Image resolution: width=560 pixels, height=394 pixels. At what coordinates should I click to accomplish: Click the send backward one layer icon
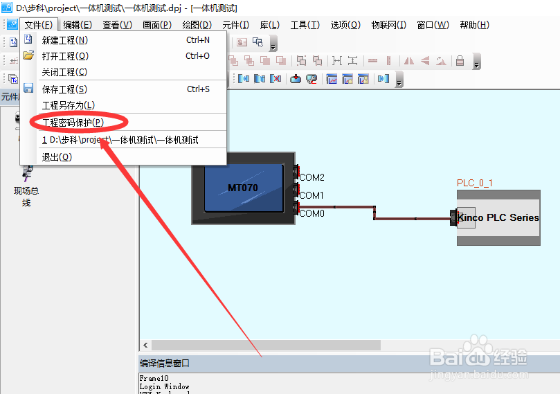point(281,61)
